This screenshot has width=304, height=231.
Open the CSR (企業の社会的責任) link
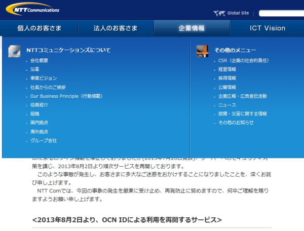(x=243, y=61)
